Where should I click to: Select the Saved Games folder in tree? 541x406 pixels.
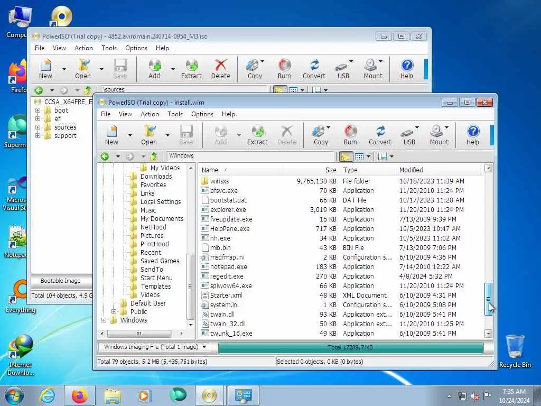(160, 261)
